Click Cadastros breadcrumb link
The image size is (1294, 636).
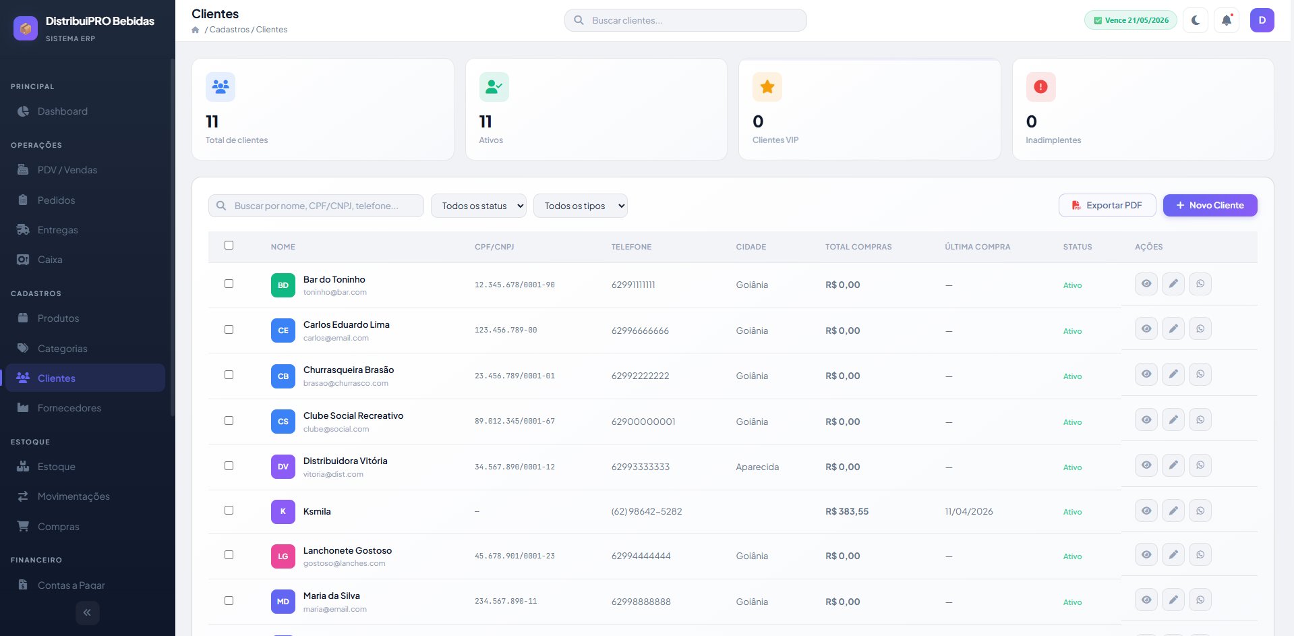pyautogui.click(x=229, y=30)
